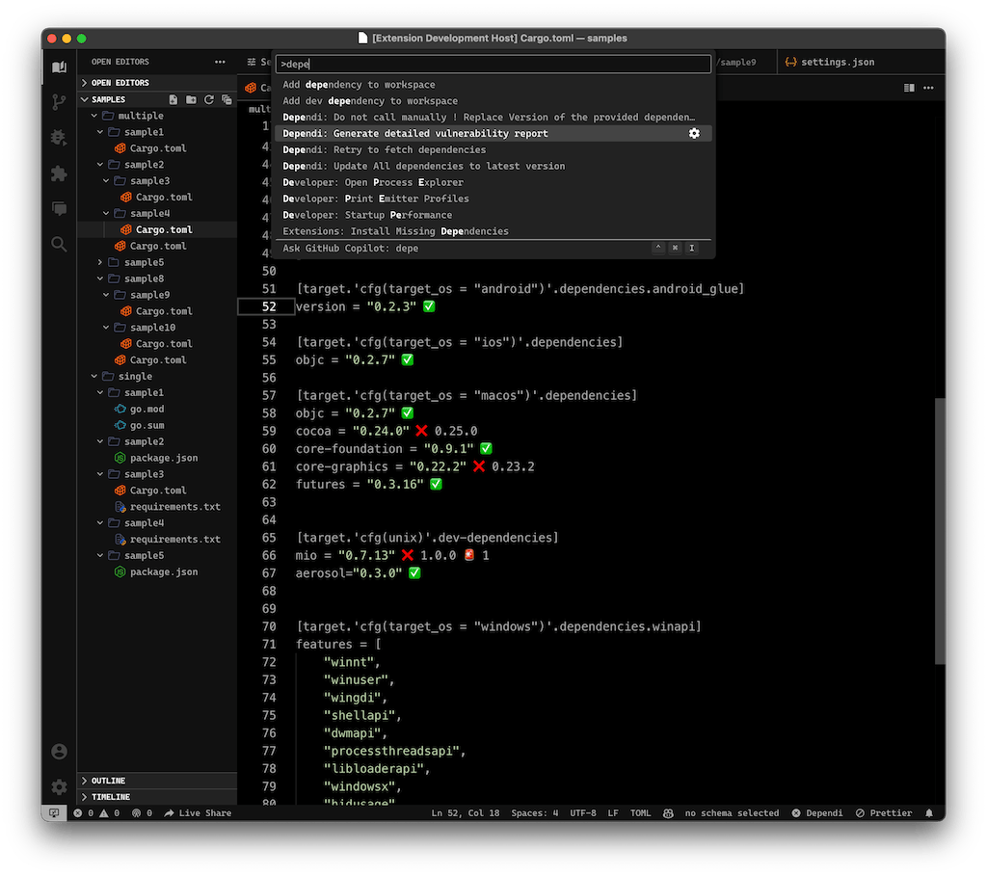Refresh the SAMPLES explorer tree
The image size is (987, 876).
click(209, 99)
